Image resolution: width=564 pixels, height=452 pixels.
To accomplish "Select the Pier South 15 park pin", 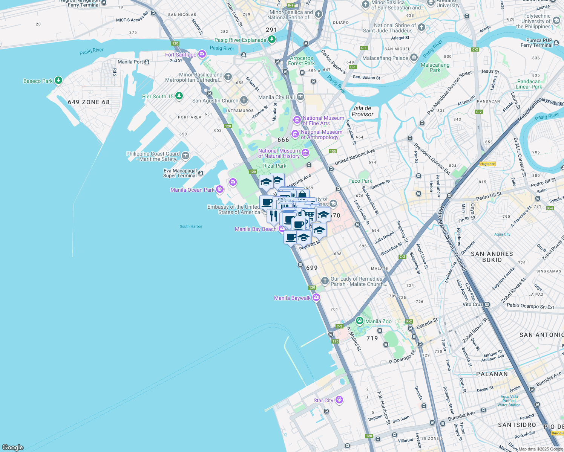I will click(179, 96).
